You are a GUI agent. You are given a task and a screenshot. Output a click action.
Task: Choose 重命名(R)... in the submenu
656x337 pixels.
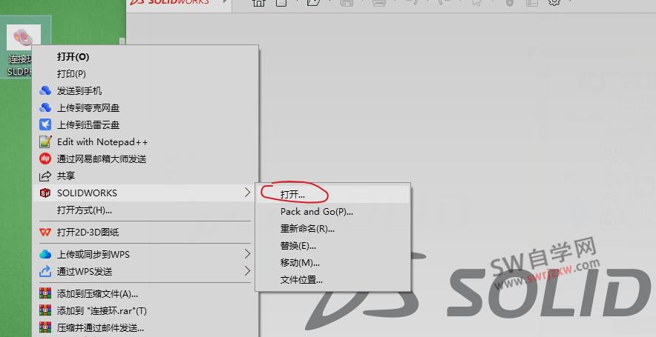click(303, 228)
